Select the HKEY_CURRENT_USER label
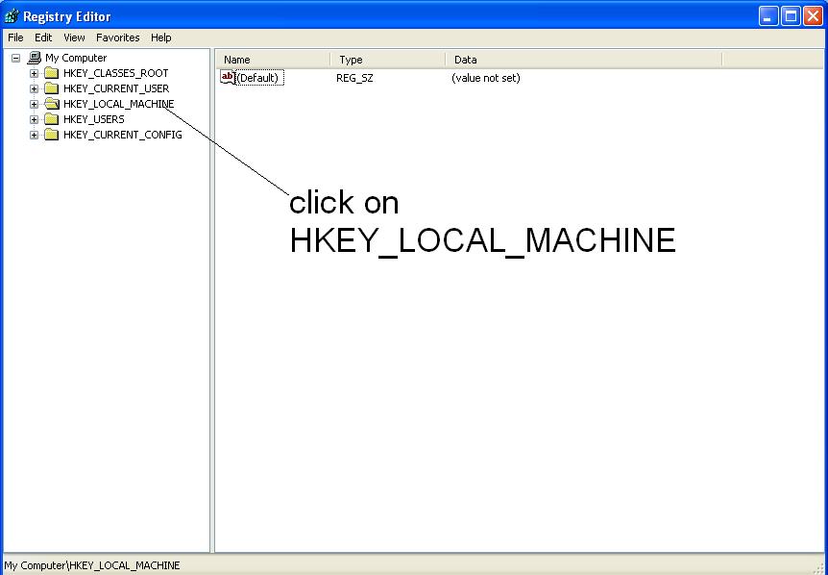The image size is (828, 575). 116,88
